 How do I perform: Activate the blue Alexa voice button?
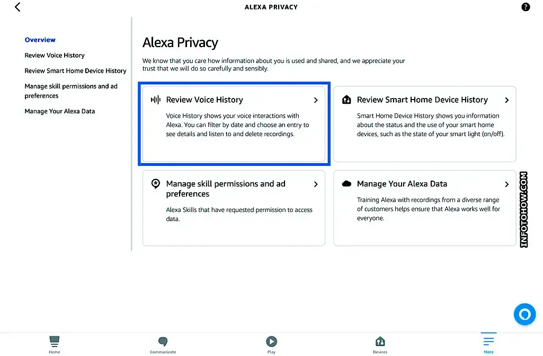pyautogui.click(x=524, y=314)
